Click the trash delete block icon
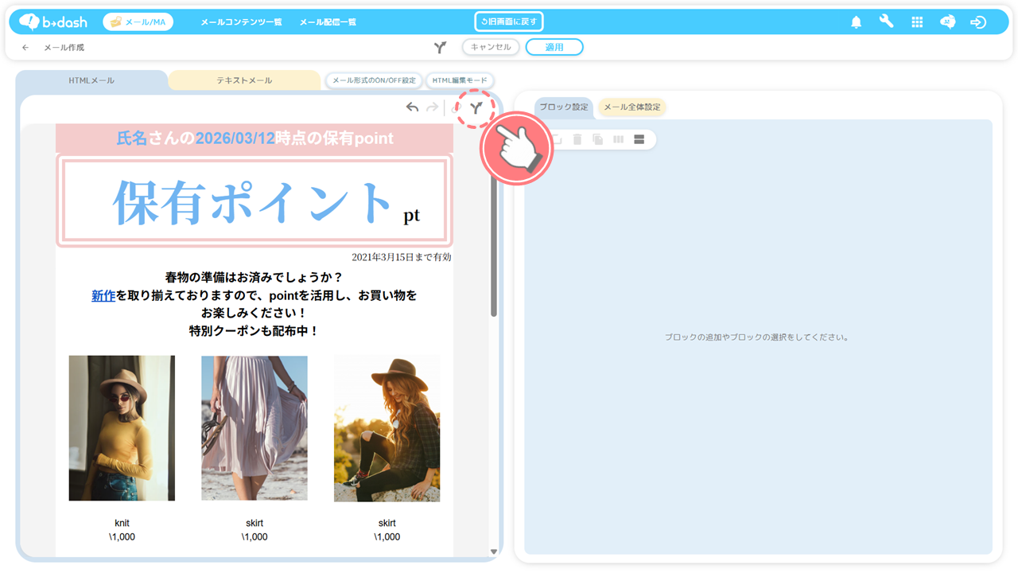This screenshot has height=573, width=1018. pos(577,139)
